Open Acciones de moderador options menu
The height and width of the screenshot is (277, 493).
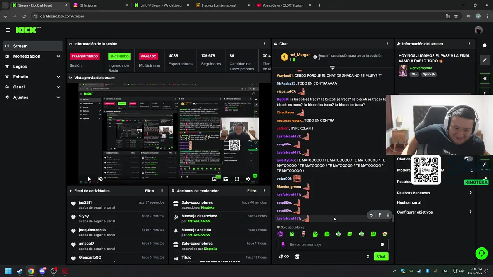264,191
